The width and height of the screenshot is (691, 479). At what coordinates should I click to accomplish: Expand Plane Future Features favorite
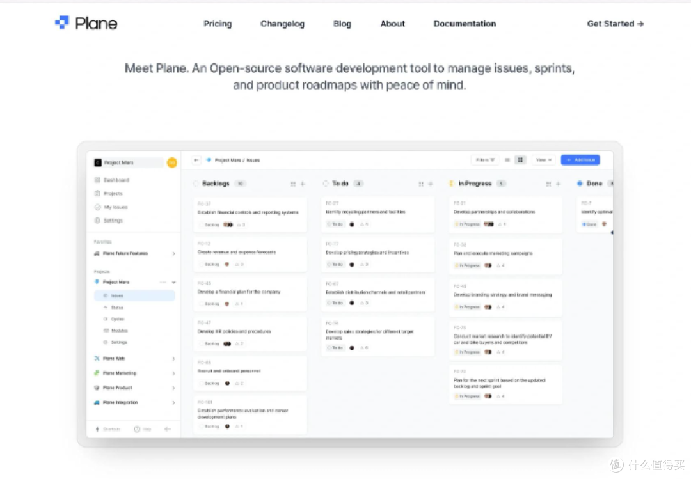point(173,253)
